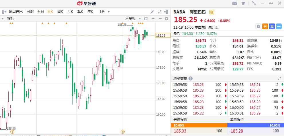Refresh the chart view
This screenshot has width=284, height=136.
click(146, 18)
